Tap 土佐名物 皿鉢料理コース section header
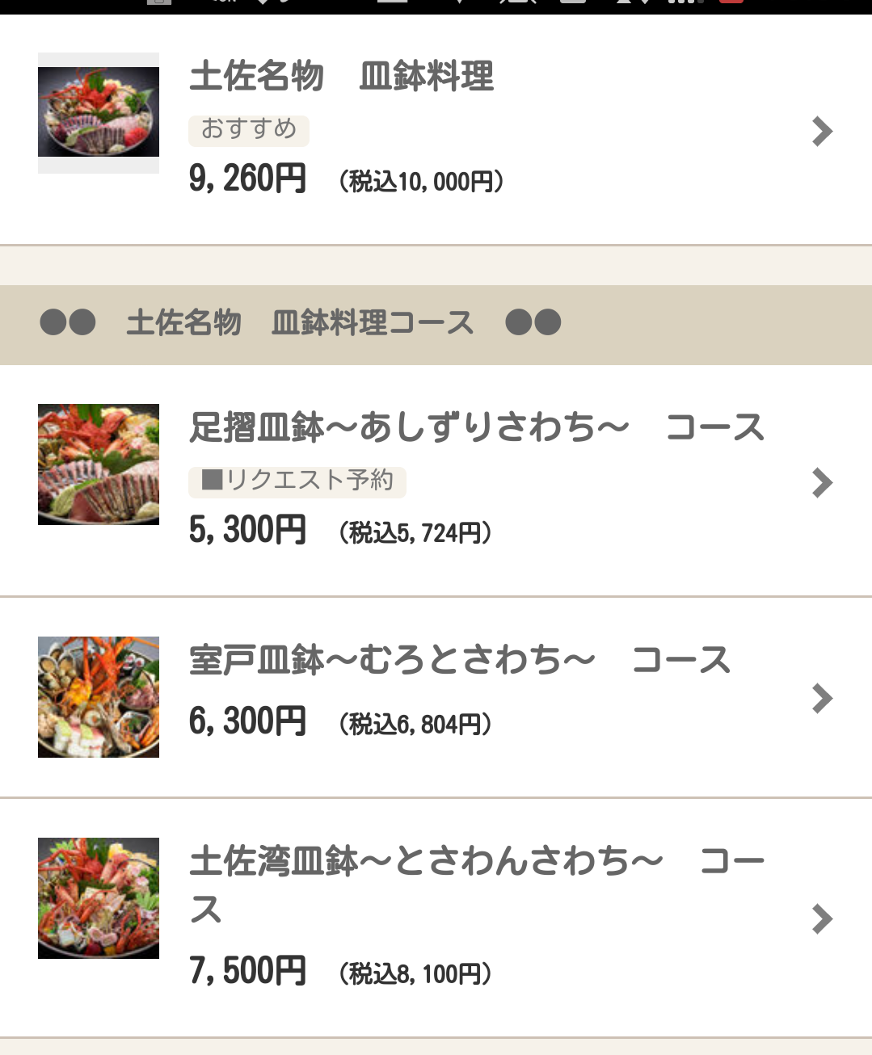 300,323
